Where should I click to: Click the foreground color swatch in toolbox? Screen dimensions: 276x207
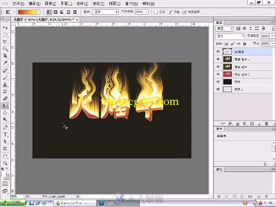(x=4, y=175)
